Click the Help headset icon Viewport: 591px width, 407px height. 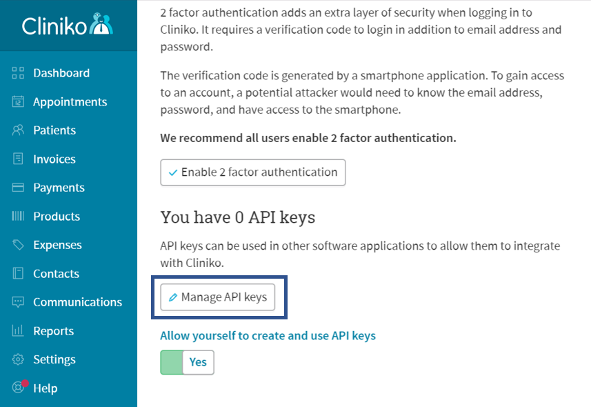click(x=19, y=388)
